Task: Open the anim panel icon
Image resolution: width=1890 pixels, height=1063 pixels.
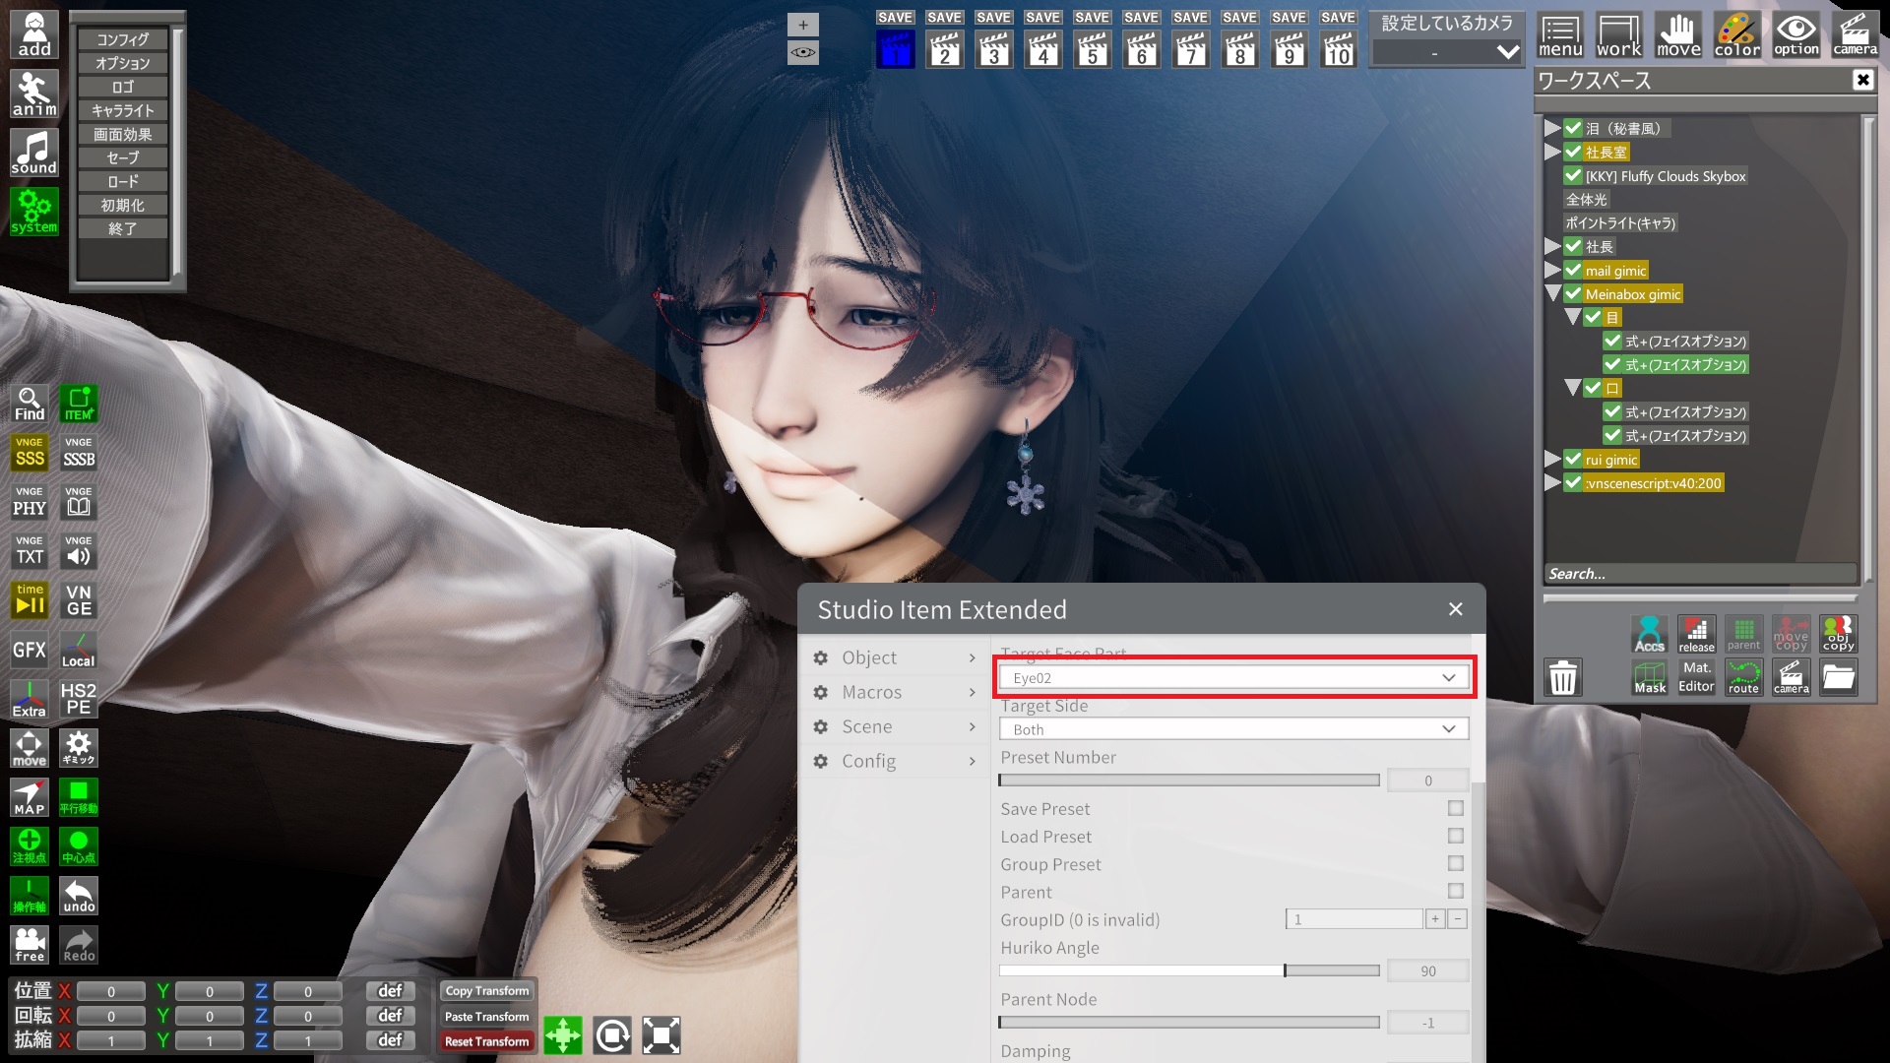Action: [x=34, y=94]
